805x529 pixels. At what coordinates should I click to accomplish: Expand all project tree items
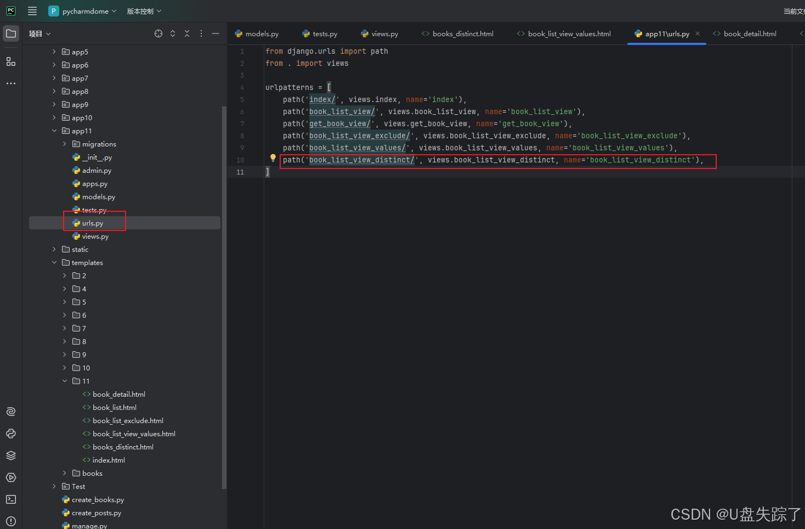pyautogui.click(x=173, y=33)
